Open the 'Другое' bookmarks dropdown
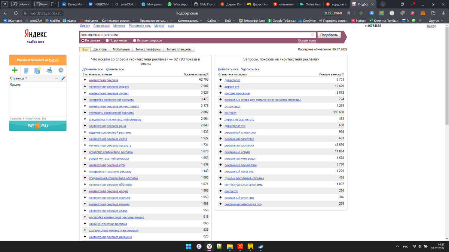449x252 pixels. [436, 21]
